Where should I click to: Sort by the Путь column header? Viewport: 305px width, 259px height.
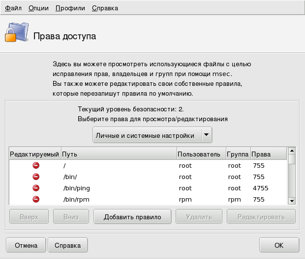click(118, 154)
